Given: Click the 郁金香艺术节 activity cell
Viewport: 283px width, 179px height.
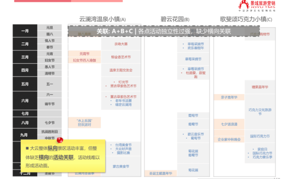Looking at the screenshot, I should pos(121,57).
